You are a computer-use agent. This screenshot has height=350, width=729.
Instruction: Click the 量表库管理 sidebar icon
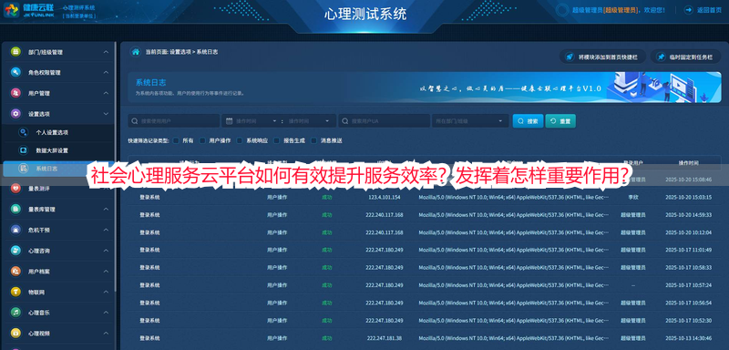pyautogui.click(x=15, y=209)
